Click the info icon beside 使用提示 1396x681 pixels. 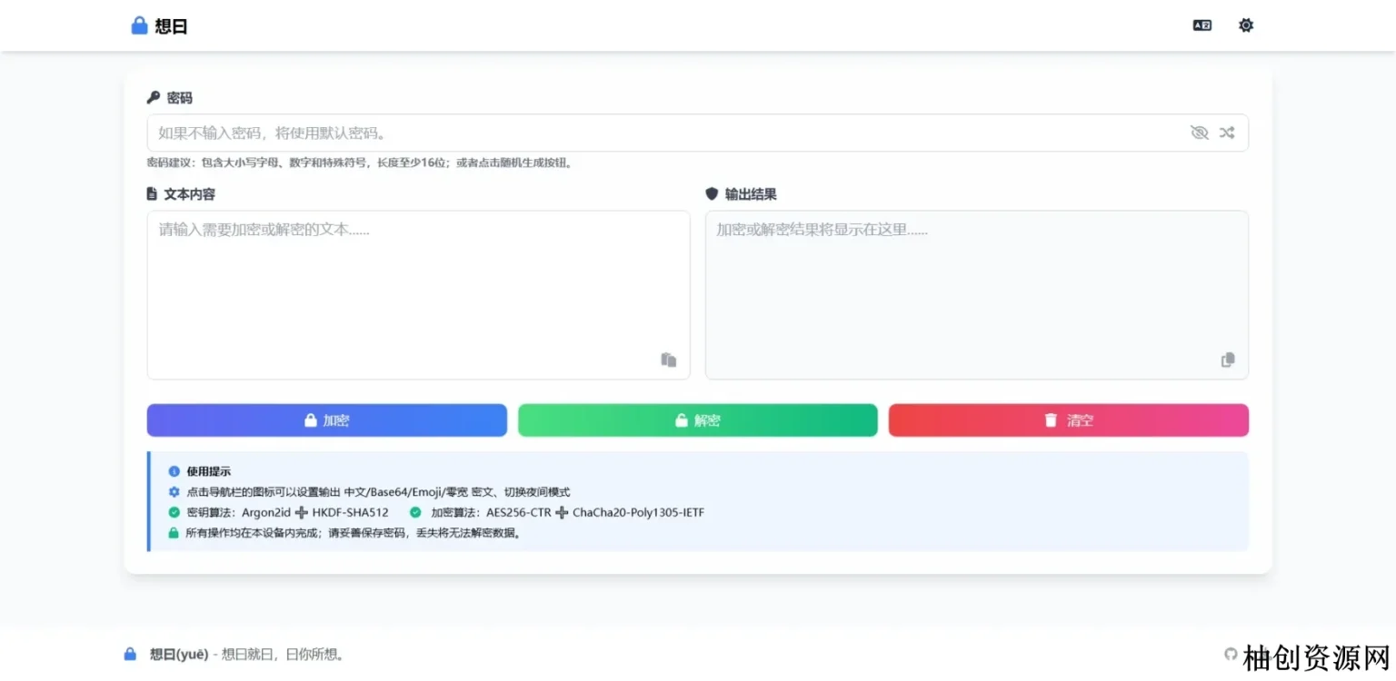coord(174,471)
